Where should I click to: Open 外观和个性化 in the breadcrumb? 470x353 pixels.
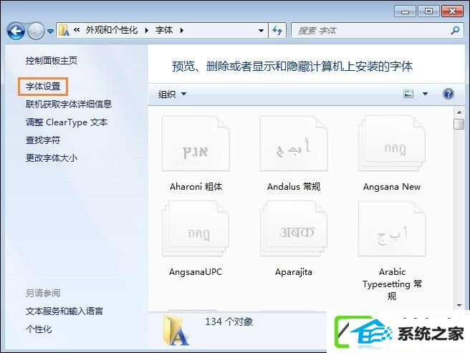tap(112, 30)
